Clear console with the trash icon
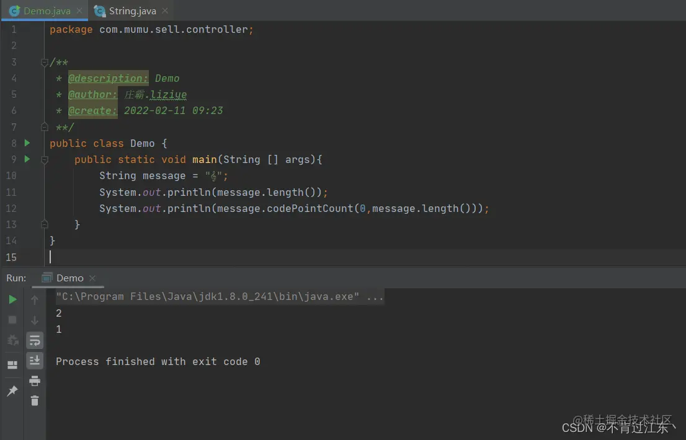 [x=35, y=400]
